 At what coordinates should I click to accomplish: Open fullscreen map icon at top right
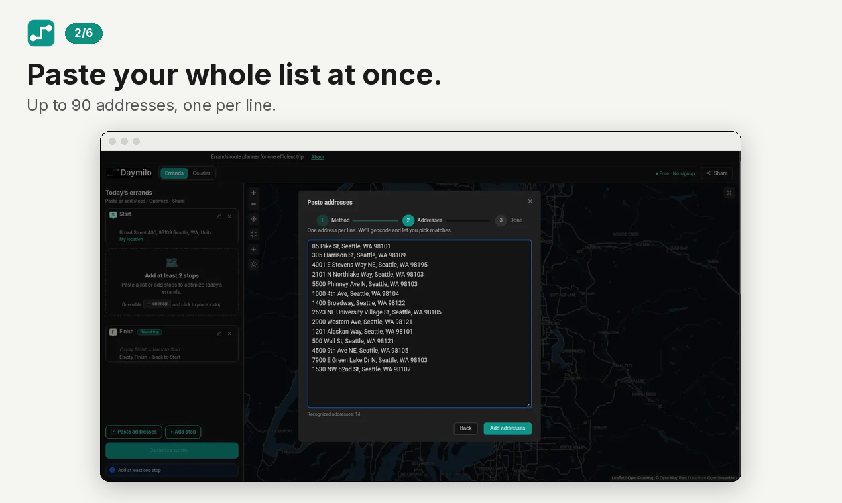(729, 193)
